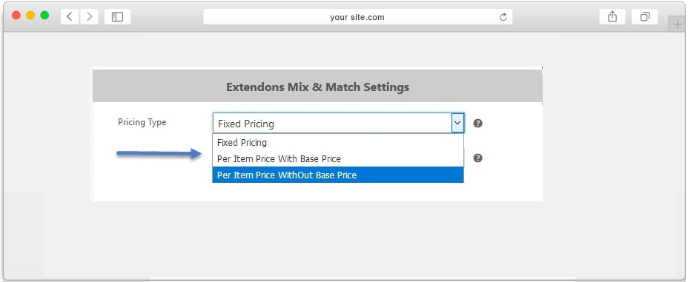Open the Pricing Type select box
688x282 pixels.
tap(338, 124)
